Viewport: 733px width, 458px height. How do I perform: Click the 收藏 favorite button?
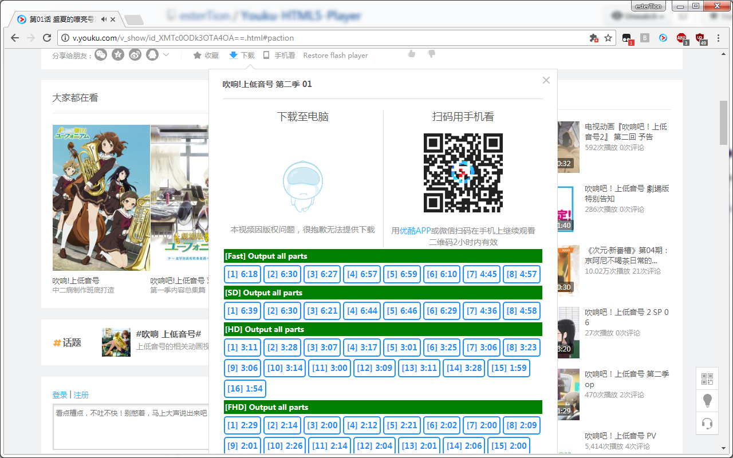(206, 56)
